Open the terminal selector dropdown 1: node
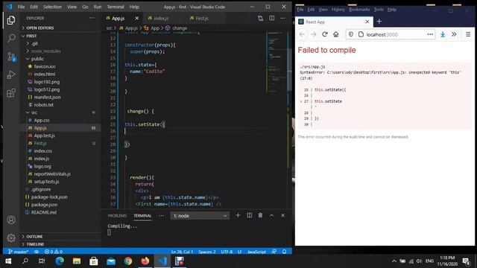The width and height of the screenshot is (477, 268). click(200, 216)
